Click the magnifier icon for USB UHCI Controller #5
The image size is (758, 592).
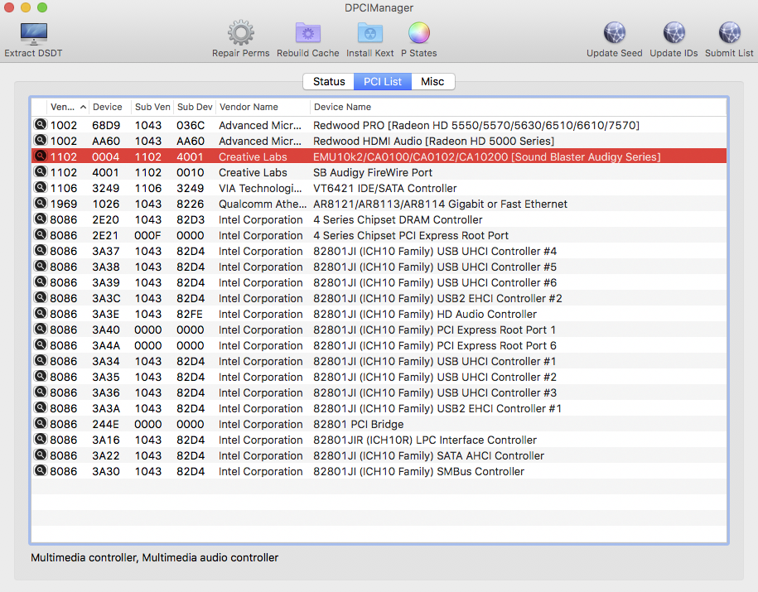coord(41,266)
